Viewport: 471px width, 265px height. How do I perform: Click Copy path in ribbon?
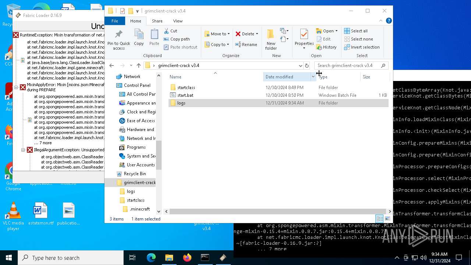click(x=177, y=39)
